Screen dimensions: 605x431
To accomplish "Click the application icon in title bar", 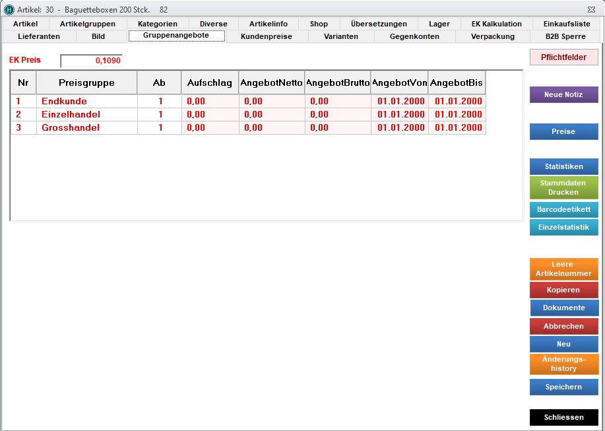I will (9, 10).
